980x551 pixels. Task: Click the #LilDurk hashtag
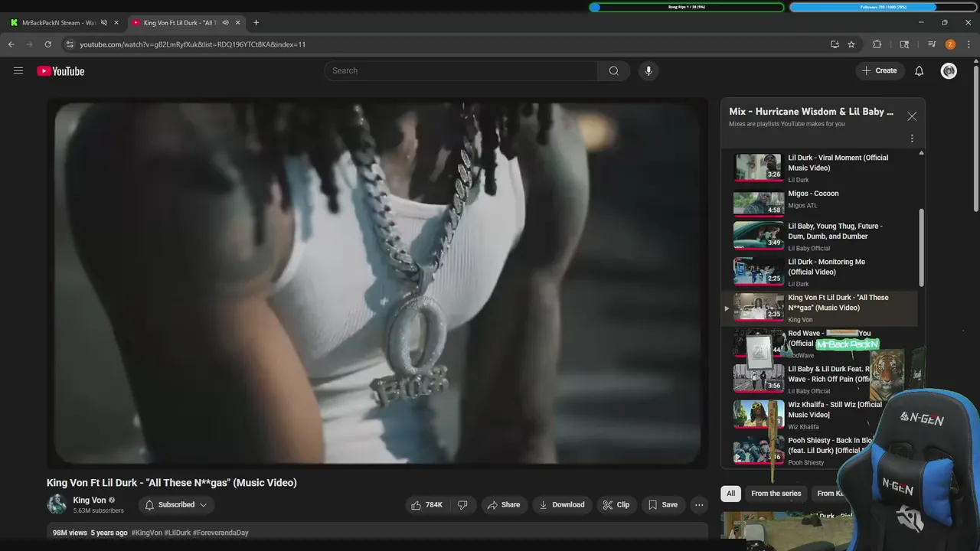tap(178, 533)
